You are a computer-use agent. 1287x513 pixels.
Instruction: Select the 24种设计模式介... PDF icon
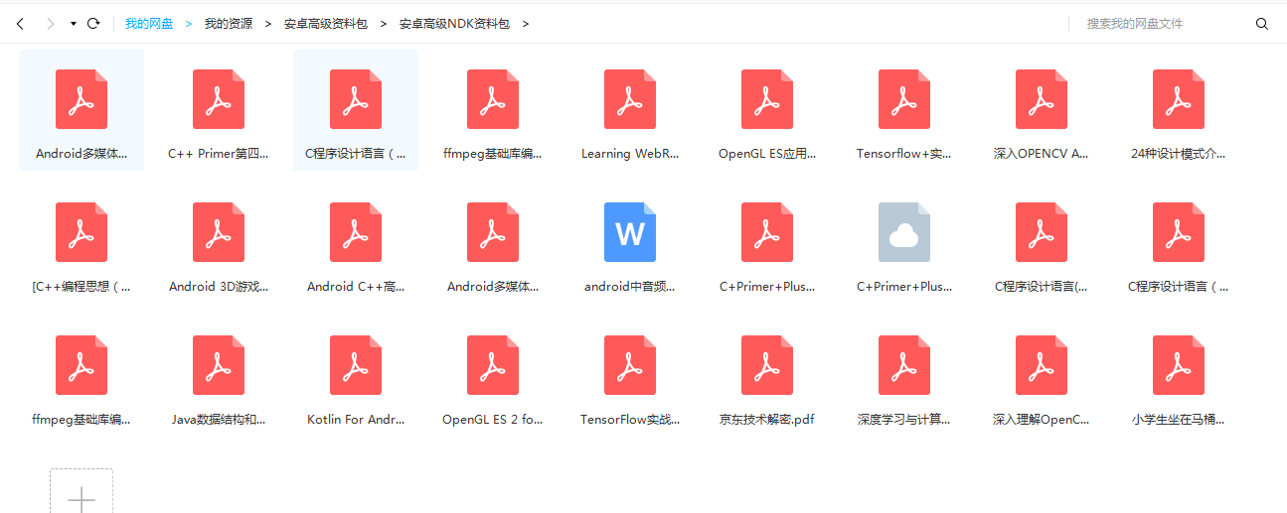1179,99
